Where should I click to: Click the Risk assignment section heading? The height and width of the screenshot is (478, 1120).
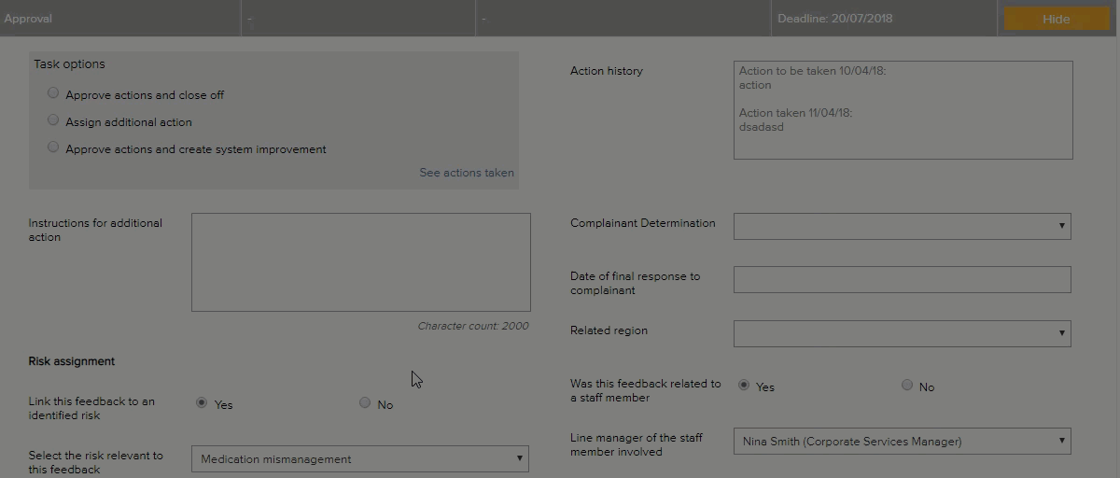(72, 361)
